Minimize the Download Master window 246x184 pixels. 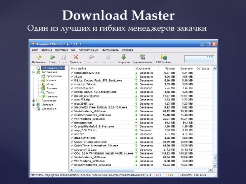pos(202,44)
